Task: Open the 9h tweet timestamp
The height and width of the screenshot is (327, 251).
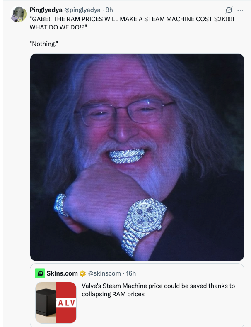Action: coord(109,10)
